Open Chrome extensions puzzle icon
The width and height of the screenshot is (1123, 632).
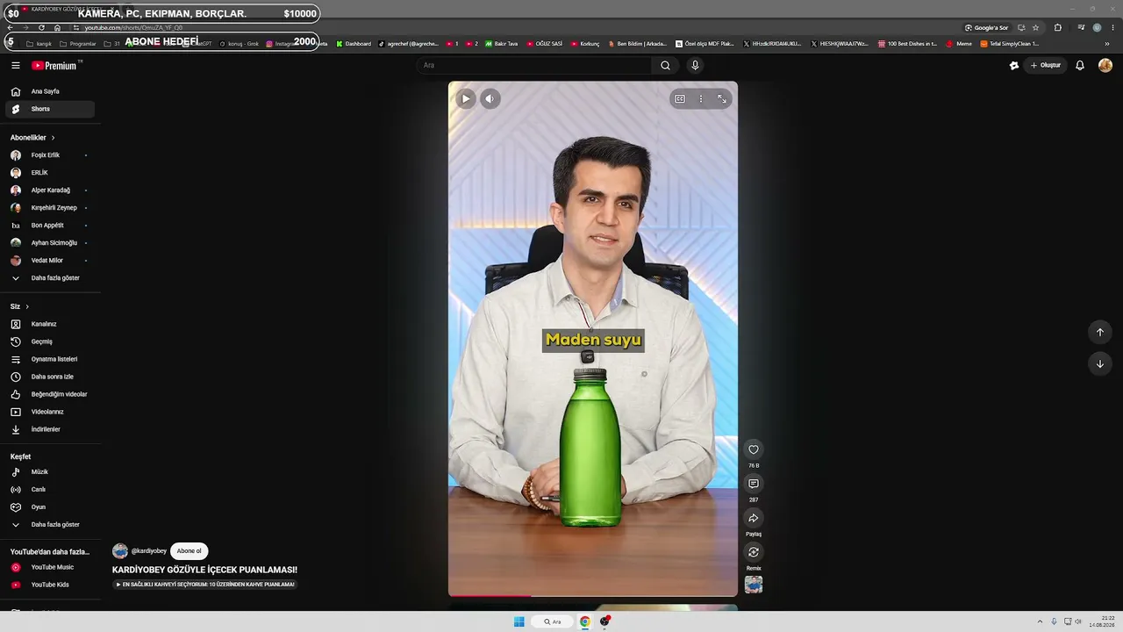tap(1058, 27)
